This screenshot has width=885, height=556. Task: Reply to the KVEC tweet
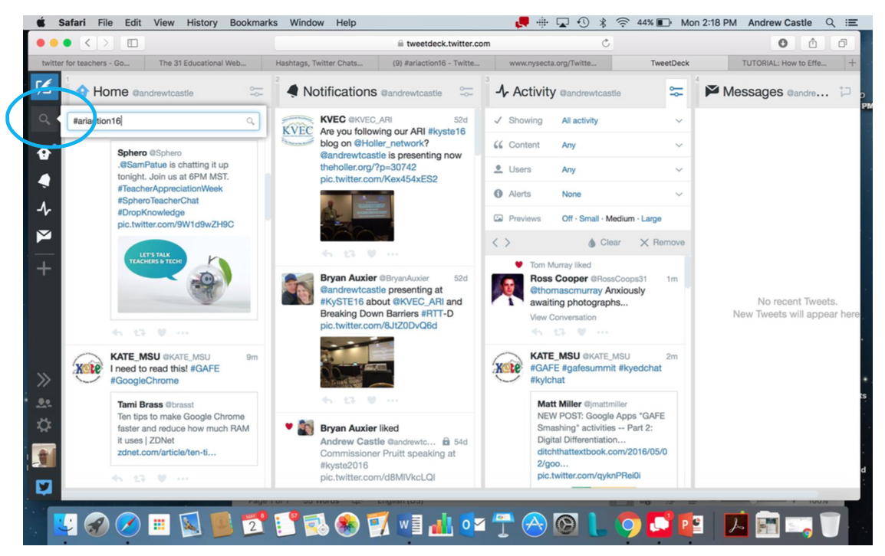click(x=327, y=253)
